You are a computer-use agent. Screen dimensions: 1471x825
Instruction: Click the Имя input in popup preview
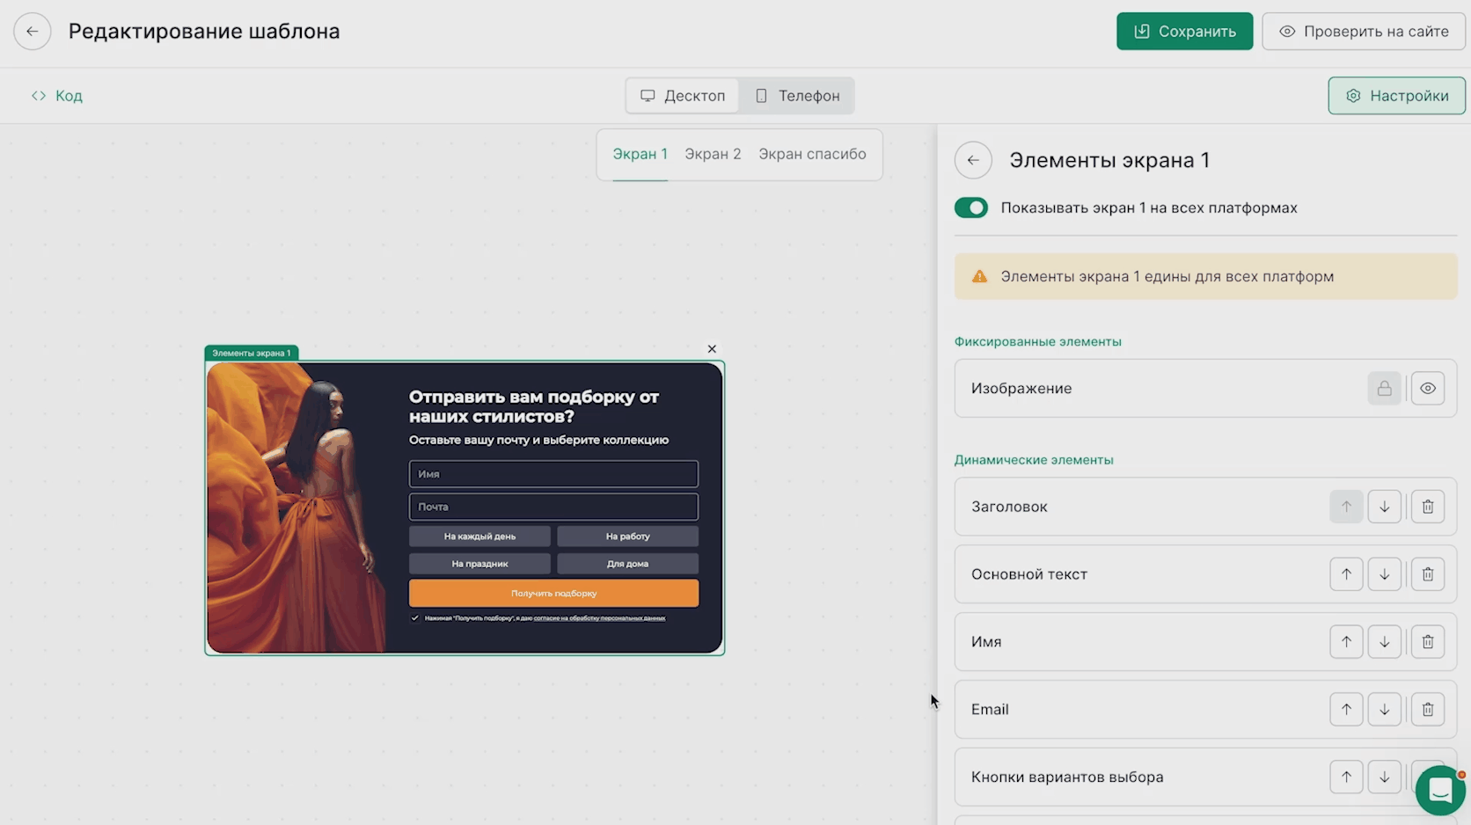[553, 474]
